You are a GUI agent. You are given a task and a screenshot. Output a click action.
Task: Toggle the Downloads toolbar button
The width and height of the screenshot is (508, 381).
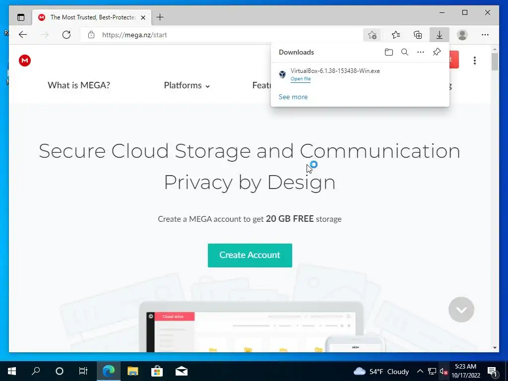(x=440, y=35)
